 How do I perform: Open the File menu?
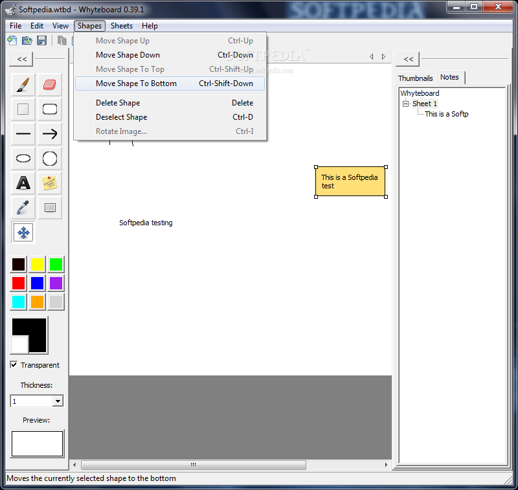(x=16, y=26)
